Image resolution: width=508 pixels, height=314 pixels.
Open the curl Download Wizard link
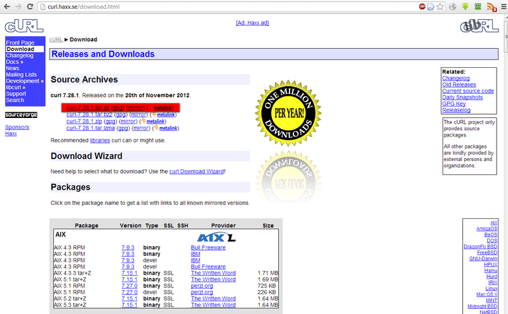tap(197, 171)
